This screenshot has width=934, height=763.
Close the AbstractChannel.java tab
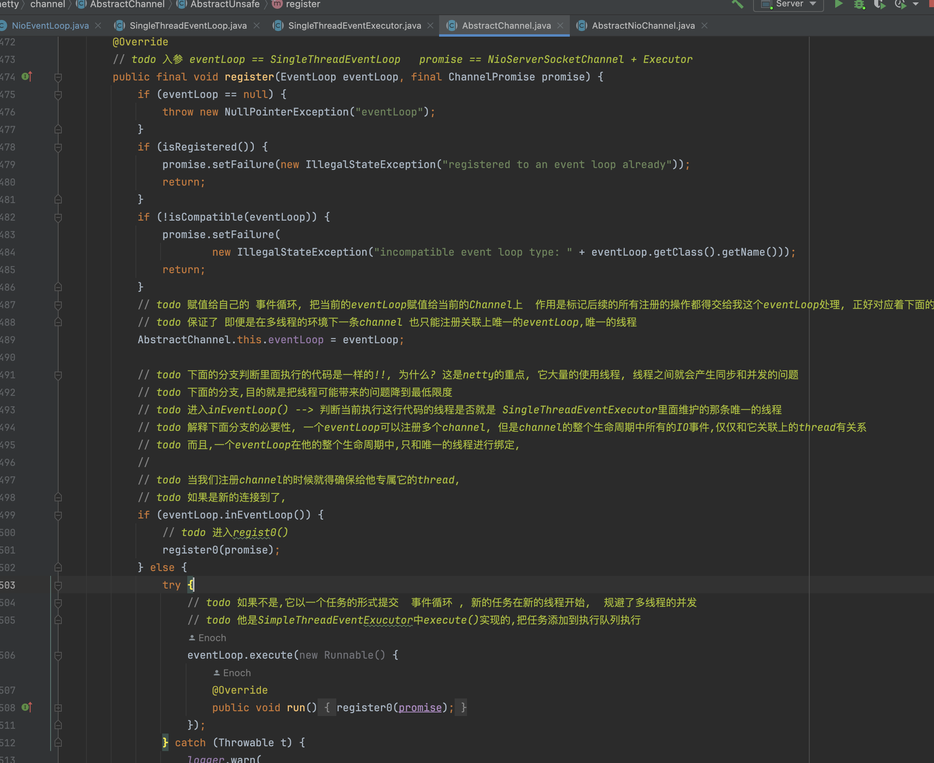point(560,25)
